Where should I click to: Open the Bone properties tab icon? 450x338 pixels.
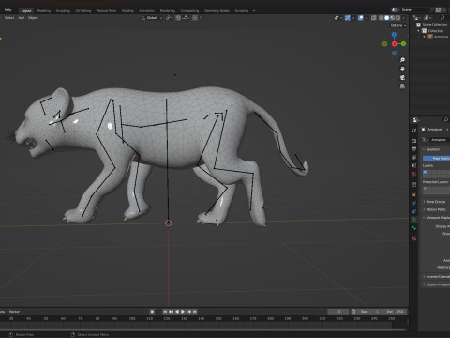click(414, 228)
